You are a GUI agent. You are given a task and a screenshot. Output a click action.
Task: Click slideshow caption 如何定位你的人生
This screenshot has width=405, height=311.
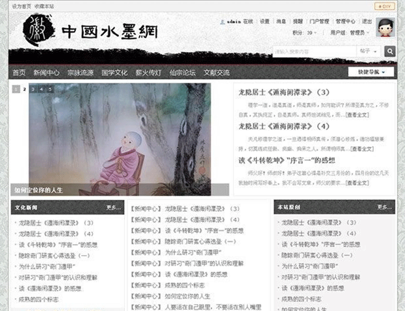pyautogui.click(x=38, y=191)
